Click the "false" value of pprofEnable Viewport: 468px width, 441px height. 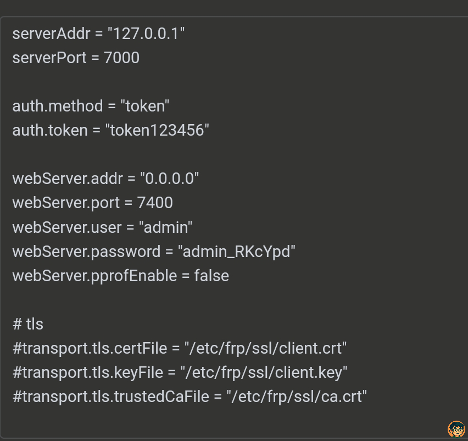click(211, 276)
